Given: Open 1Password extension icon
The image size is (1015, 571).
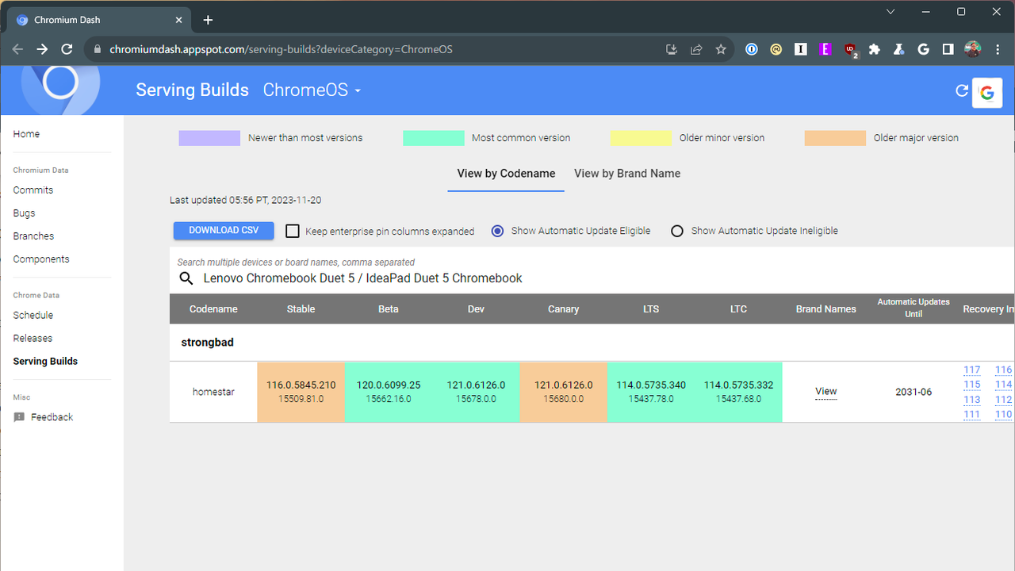Looking at the screenshot, I should pos(752,49).
